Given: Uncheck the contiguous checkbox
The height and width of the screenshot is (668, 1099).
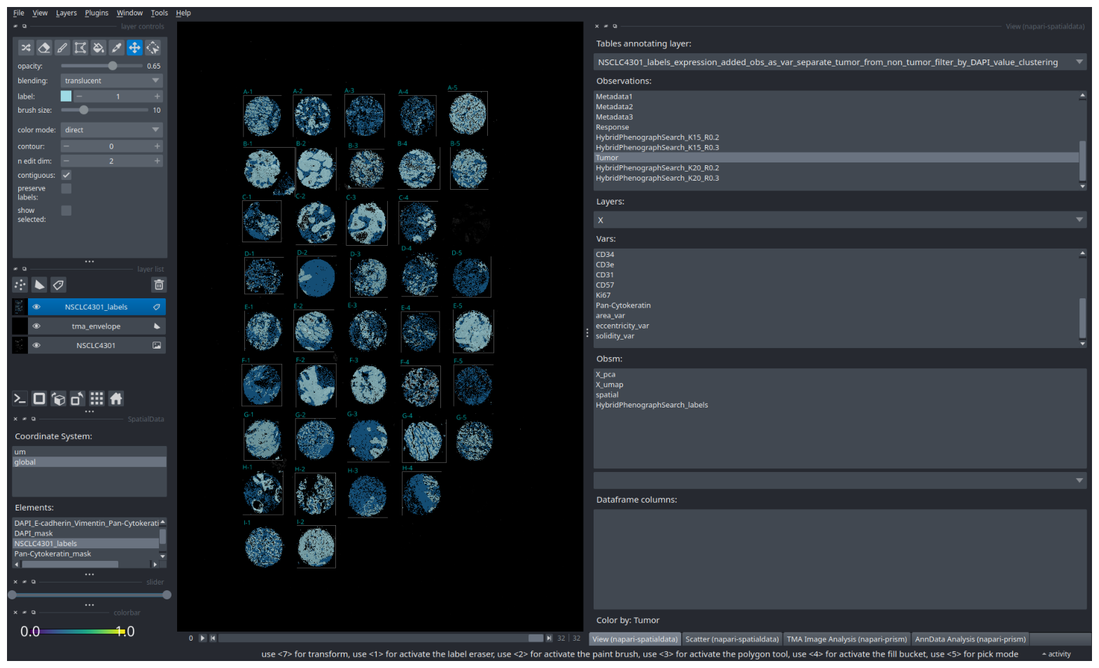Looking at the screenshot, I should (66, 175).
